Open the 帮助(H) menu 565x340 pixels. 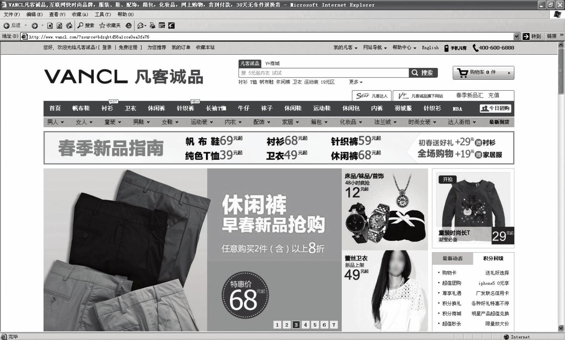(x=125, y=14)
